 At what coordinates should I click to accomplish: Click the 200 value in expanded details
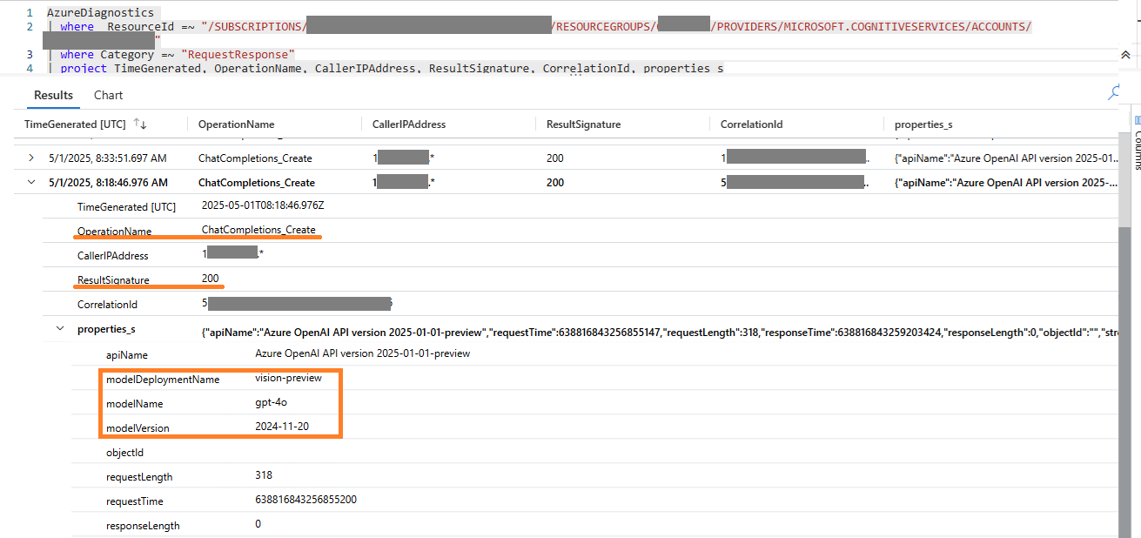210,279
